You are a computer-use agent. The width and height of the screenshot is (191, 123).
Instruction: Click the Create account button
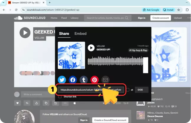161,18
